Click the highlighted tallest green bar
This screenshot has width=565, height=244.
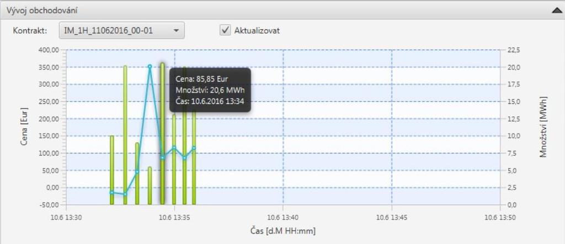(x=163, y=133)
